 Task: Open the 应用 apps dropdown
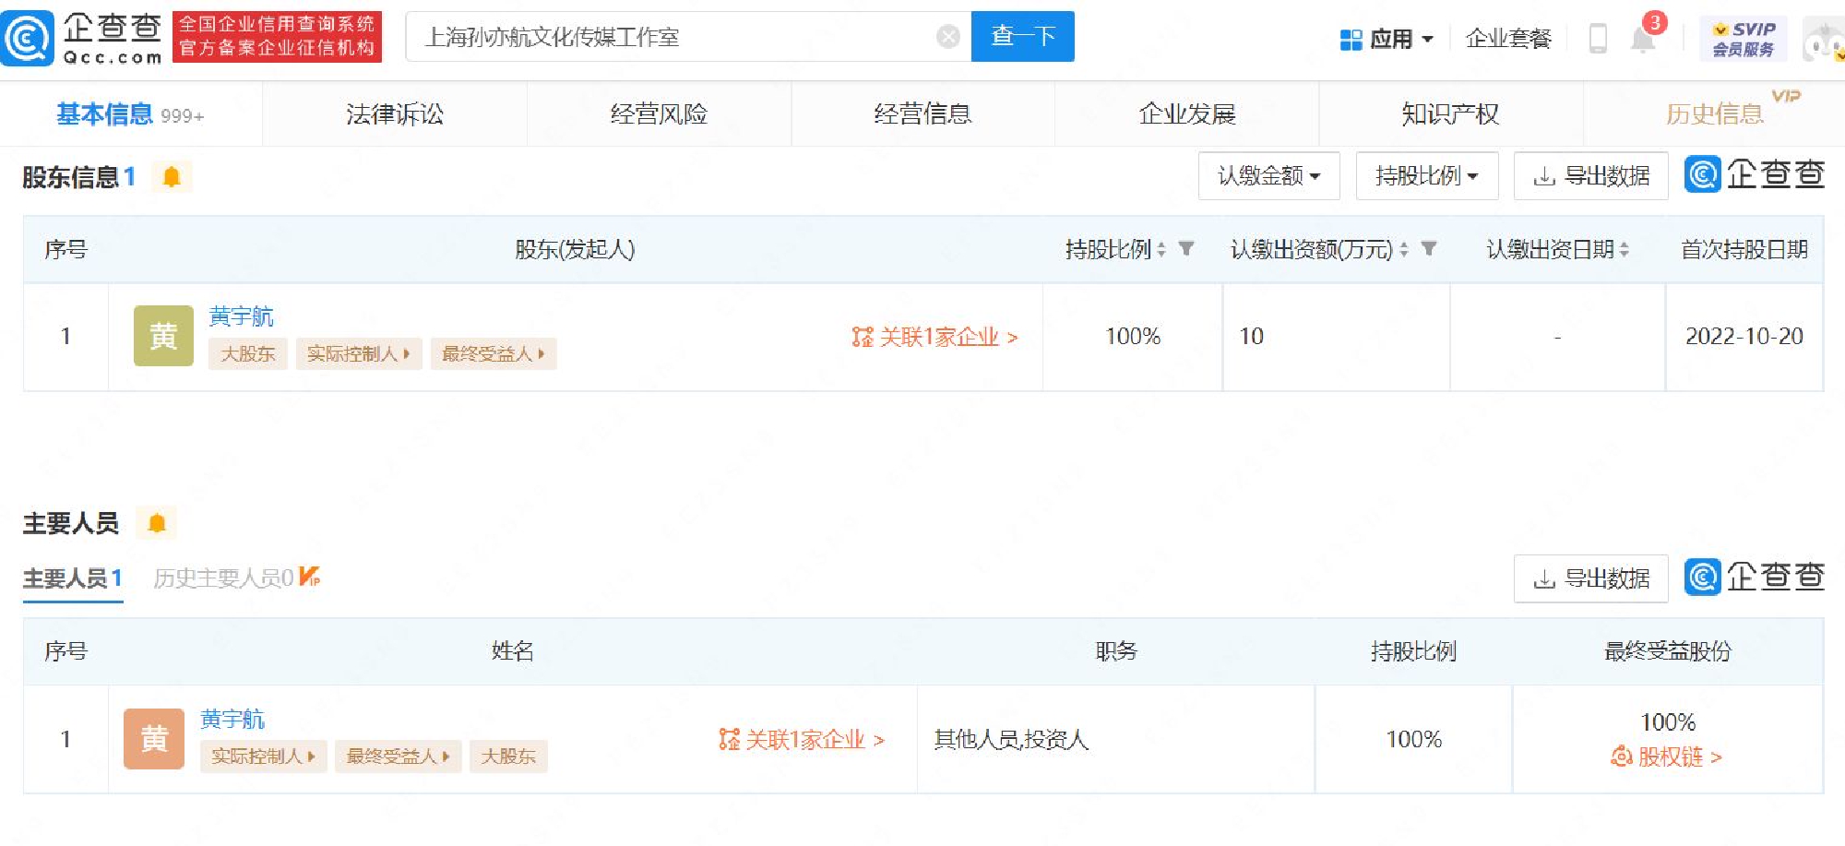tap(1387, 39)
